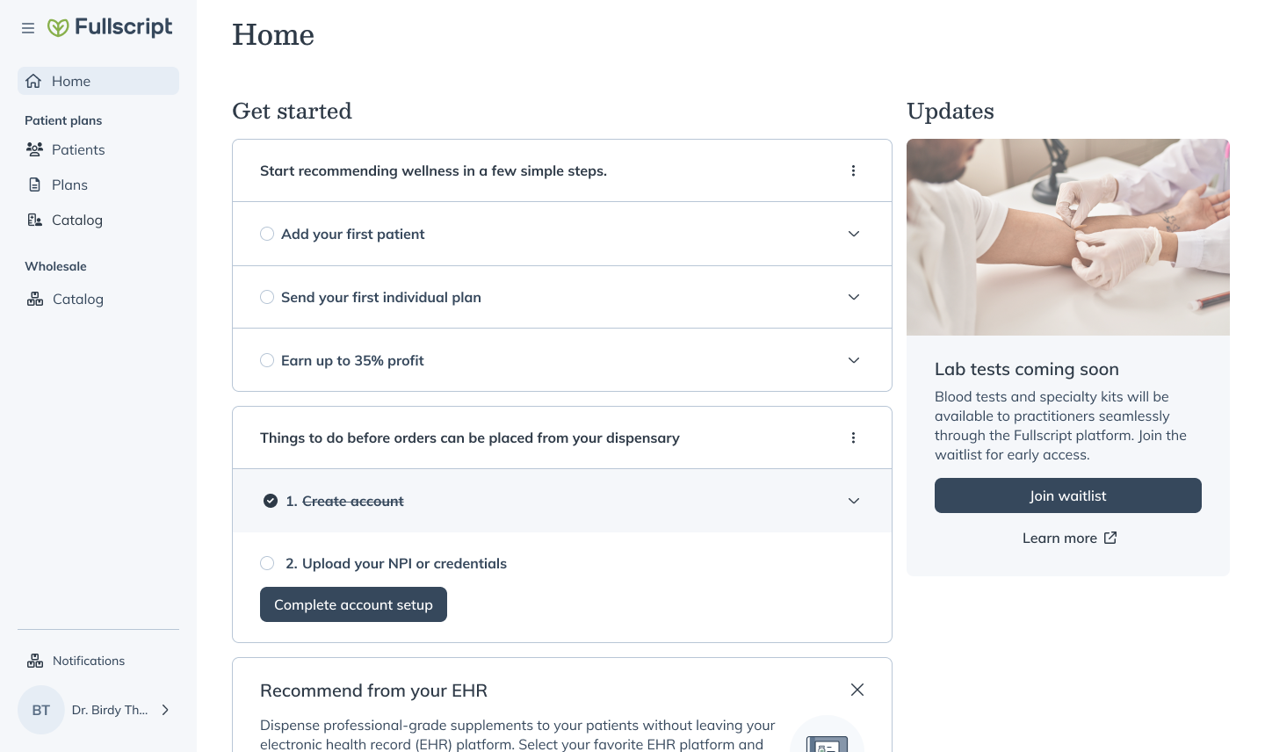Expand the Create account step chevron
This screenshot has width=1265, height=752.
[x=854, y=501]
